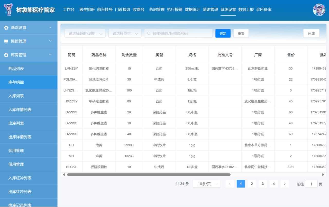Collapse 库房管理 section chevron
Image resolution: width=329 pixels, height=207 pixels.
50,55
